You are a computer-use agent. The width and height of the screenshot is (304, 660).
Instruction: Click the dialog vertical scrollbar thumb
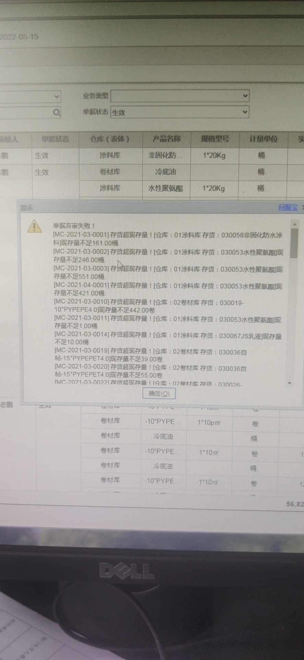point(294,243)
